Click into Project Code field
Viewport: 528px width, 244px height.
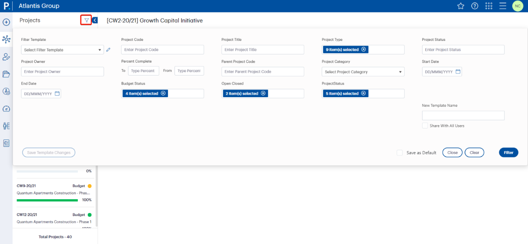162,50
